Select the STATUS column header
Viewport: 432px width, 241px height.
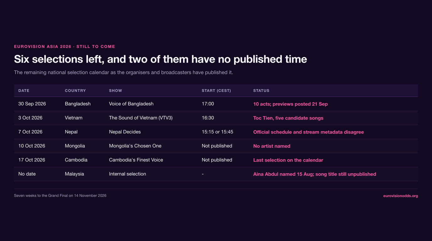[261, 91]
